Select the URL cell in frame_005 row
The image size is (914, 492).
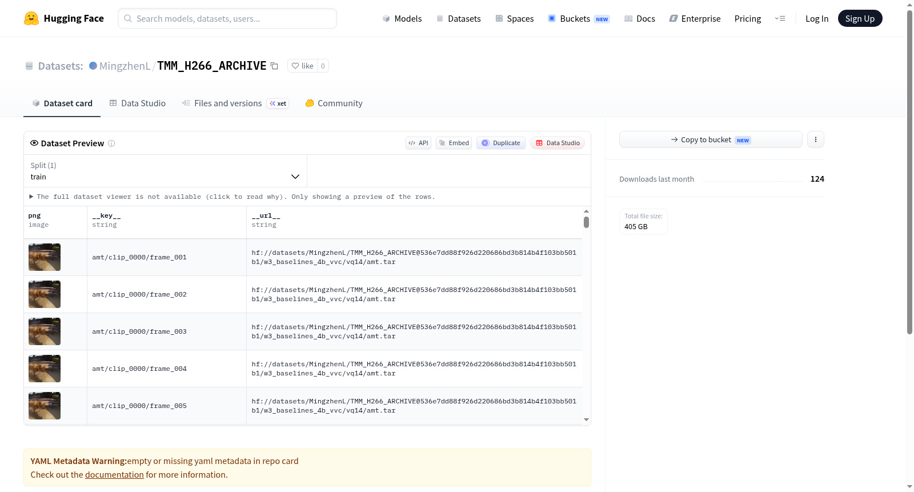414,406
